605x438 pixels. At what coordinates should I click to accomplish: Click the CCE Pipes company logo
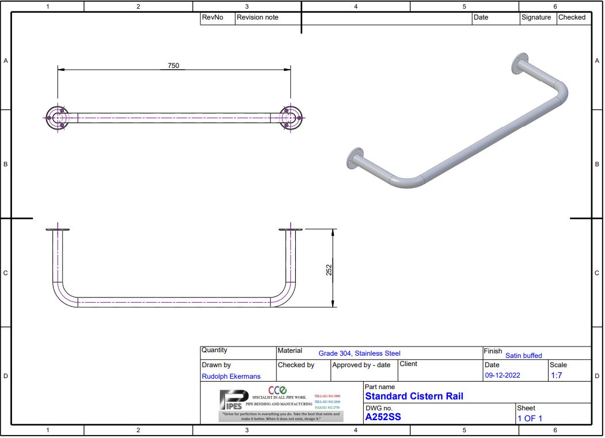(x=281, y=401)
